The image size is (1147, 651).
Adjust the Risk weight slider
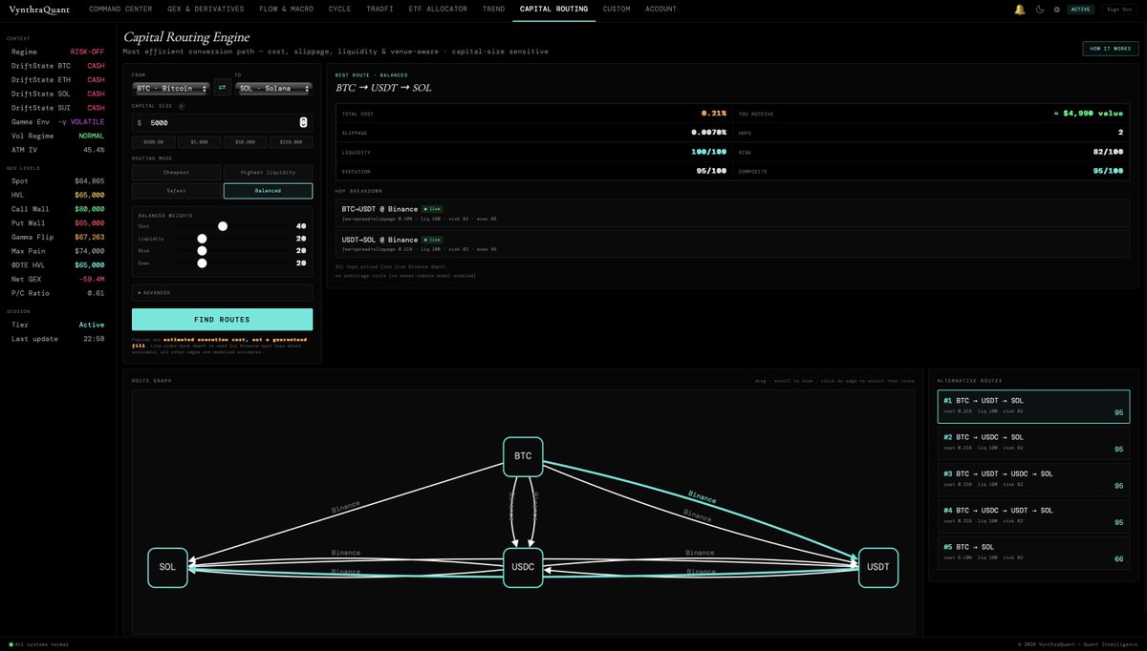202,250
